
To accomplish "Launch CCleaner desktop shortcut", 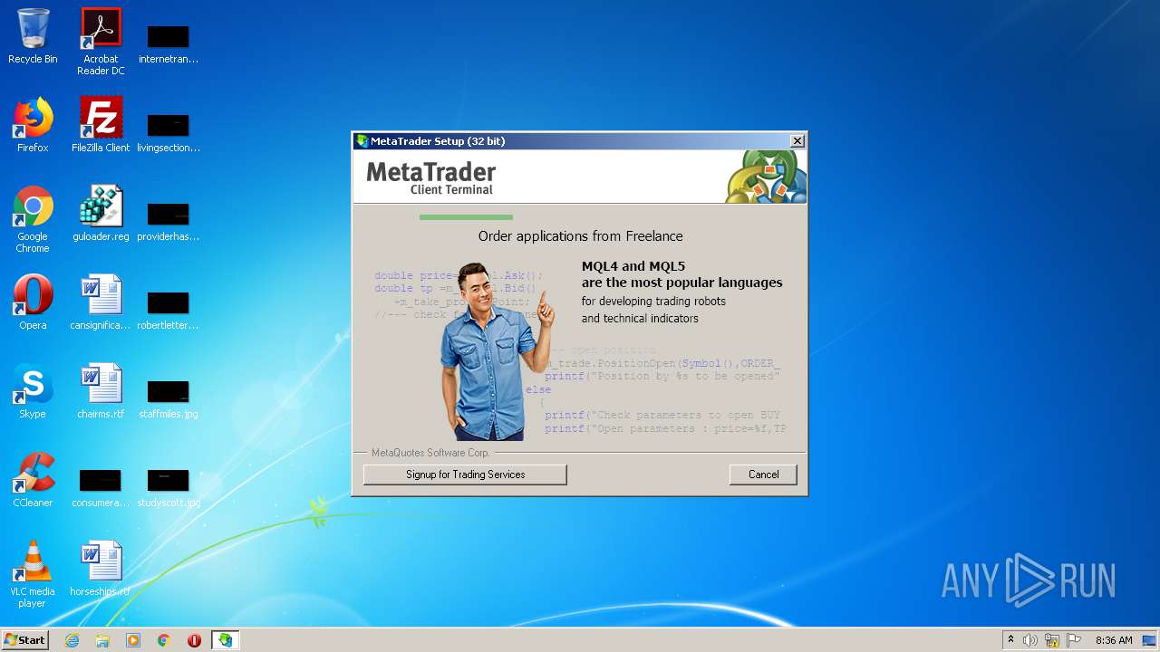I will (x=33, y=480).
